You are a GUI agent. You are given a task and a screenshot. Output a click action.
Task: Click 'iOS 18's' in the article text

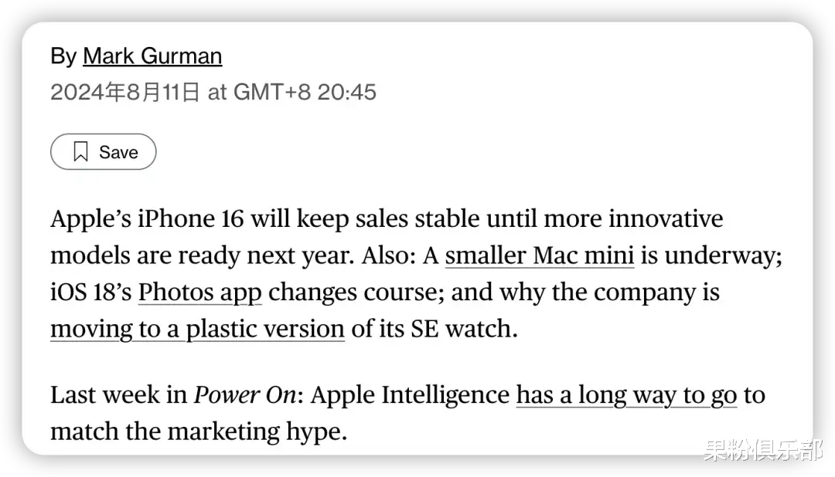pos(91,292)
